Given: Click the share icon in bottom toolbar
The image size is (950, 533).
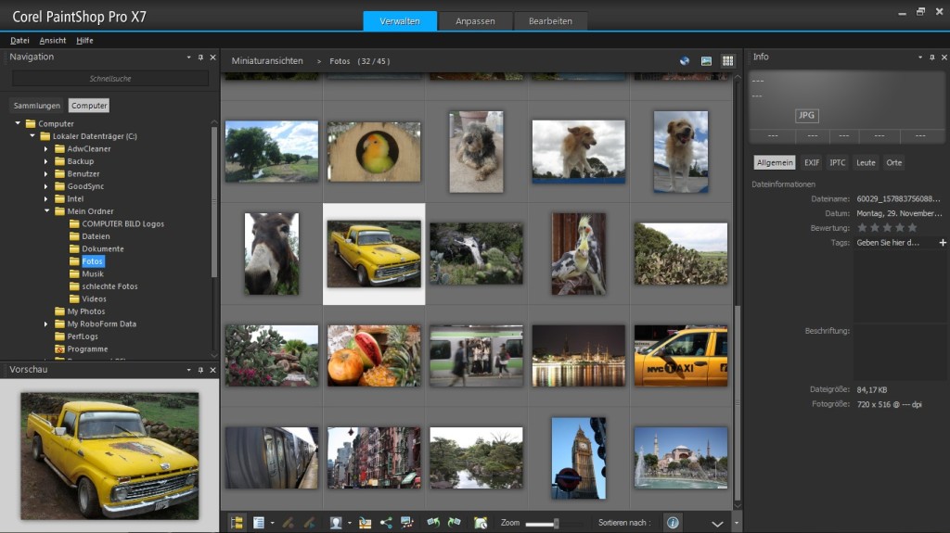Looking at the screenshot, I should tap(386, 523).
